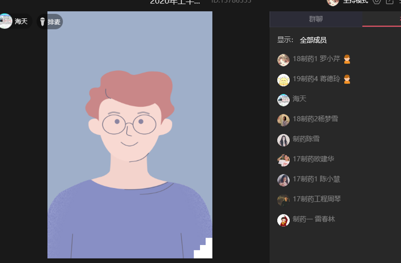
Task: Click avatar of 19制药4 蒋德玲
Action: pos(283,80)
